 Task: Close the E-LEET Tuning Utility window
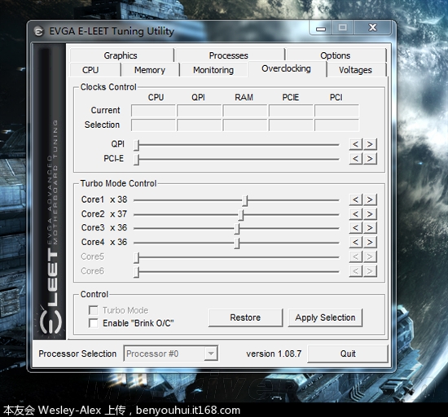(x=373, y=28)
